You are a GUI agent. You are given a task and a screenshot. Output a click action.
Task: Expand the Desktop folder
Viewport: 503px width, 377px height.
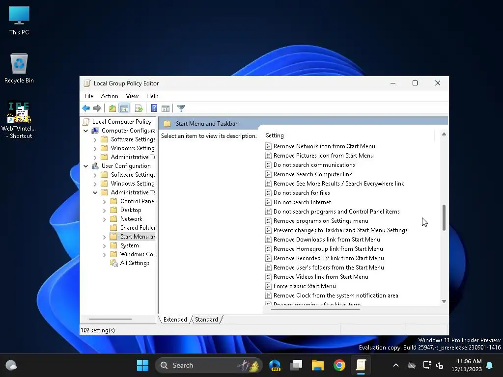click(104, 211)
